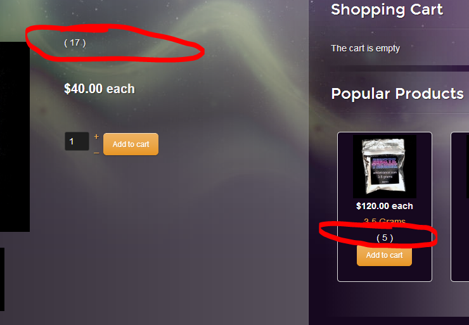The height and width of the screenshot is (325, 469).
Task: Click the $40.00 each price text
Action: [100, 89]
